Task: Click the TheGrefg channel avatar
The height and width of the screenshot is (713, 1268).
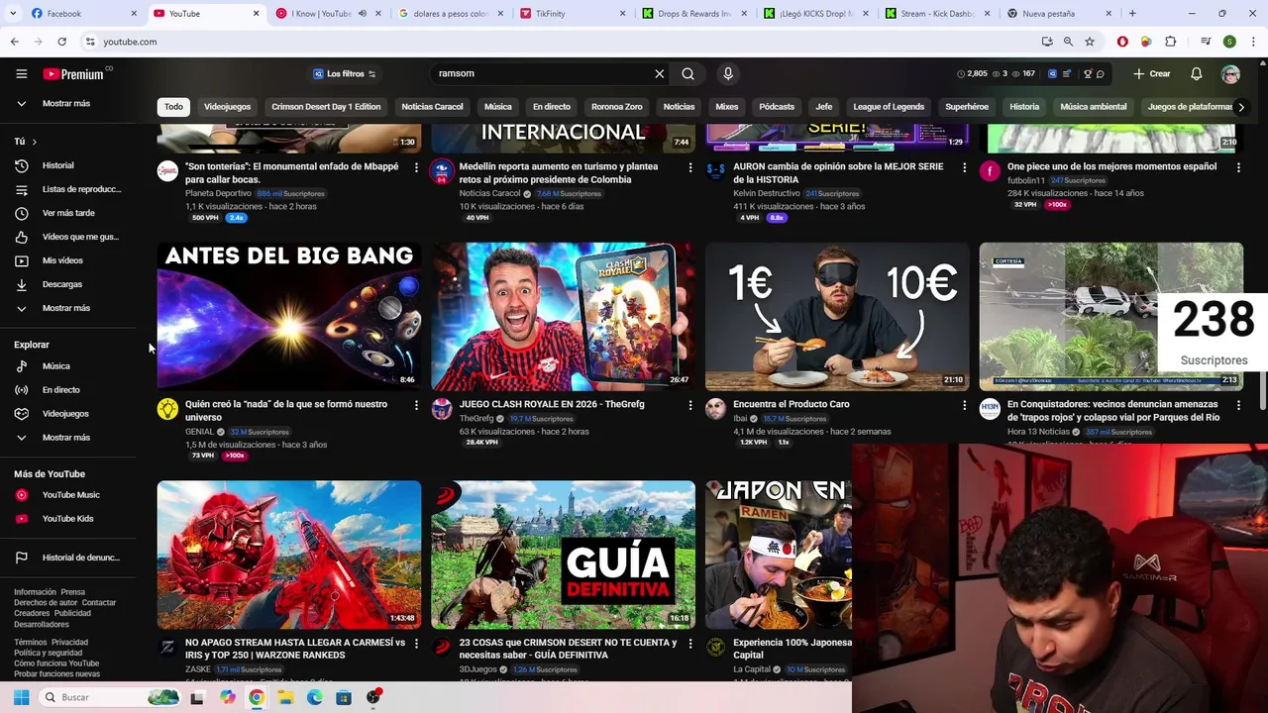Action: pos(442,409)
